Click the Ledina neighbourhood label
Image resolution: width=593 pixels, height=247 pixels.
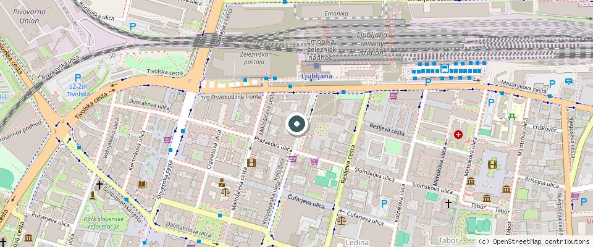(x=357, y=242)
